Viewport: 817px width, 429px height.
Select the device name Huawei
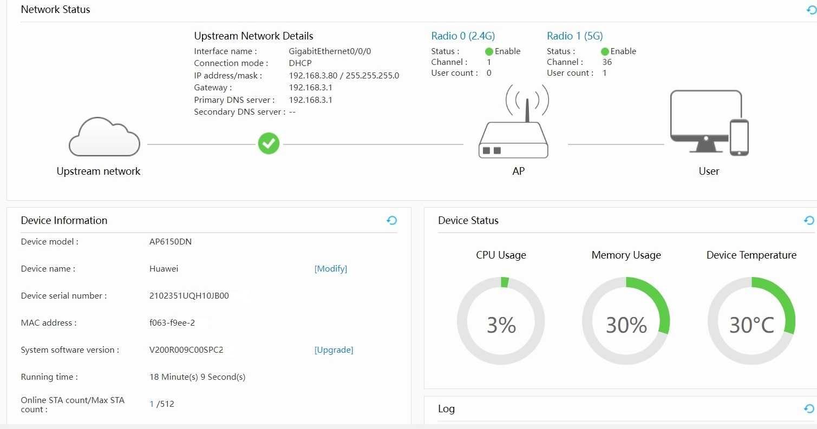(x=164, y=268)
